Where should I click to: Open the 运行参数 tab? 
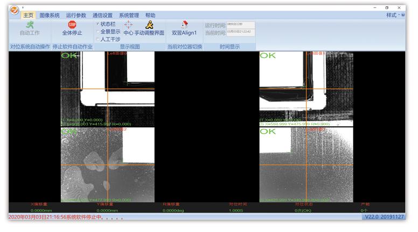tap(76, 16)
